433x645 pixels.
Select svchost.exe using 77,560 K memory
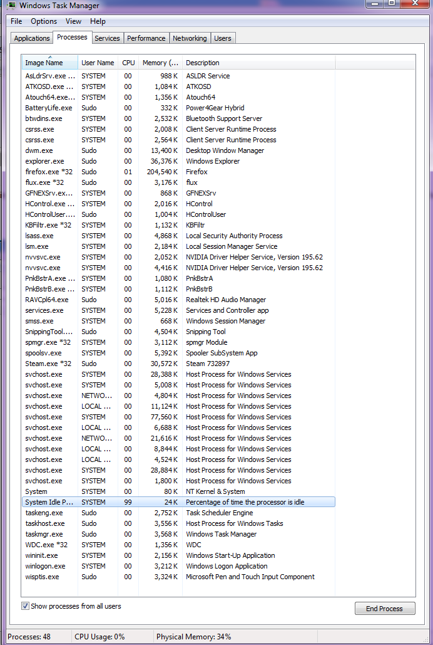(178, 417)
